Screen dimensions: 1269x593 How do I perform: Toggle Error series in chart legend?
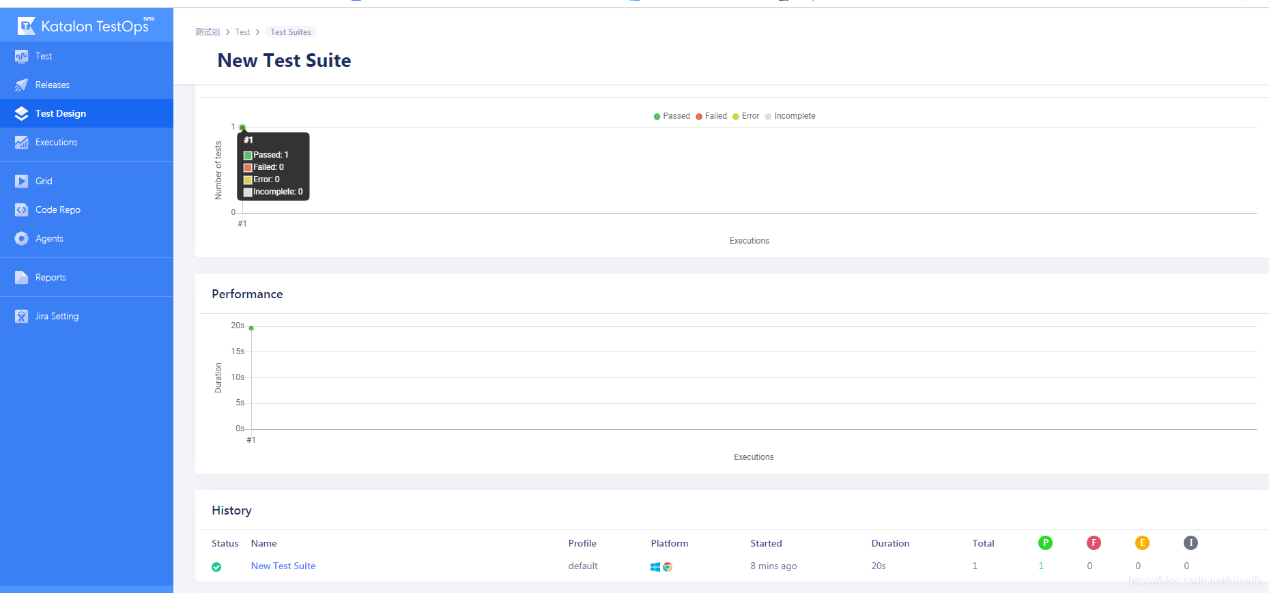(746, 116)
